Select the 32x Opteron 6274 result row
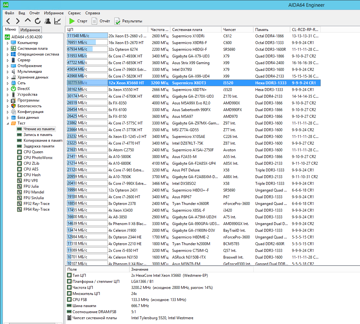 coord(193,49)
